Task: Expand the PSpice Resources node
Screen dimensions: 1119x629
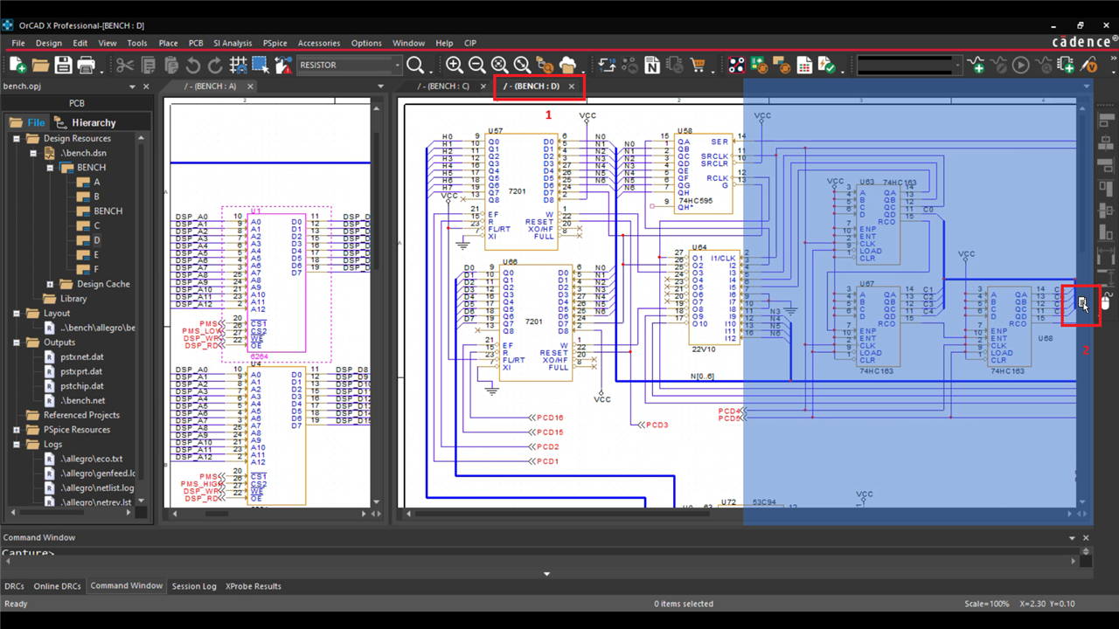Action: 17,430
